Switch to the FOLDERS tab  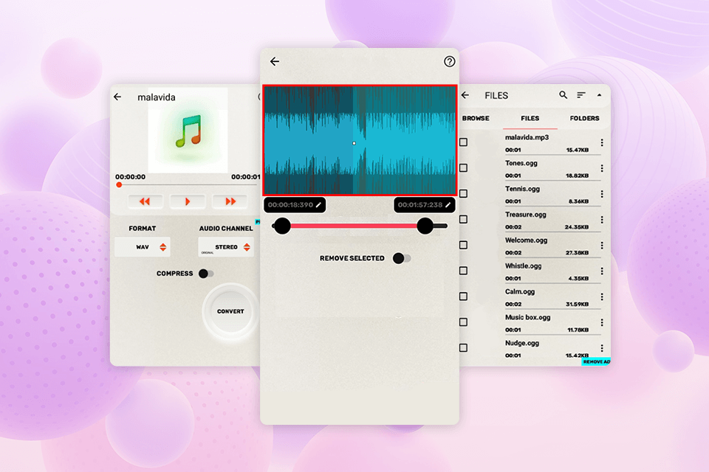click(x=584, y=118)
